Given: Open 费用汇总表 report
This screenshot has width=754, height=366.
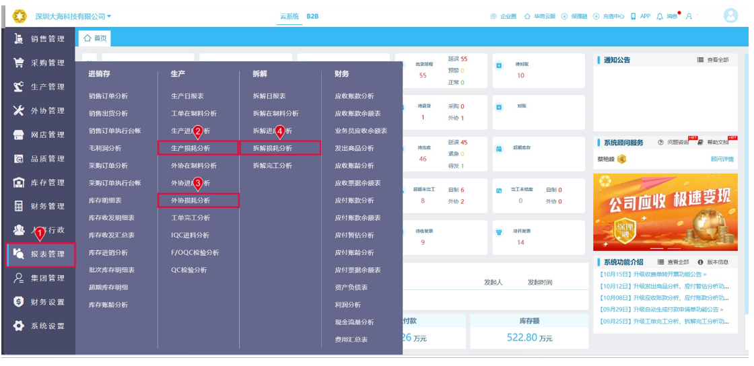Looking at the screenshot, I should pos(351,339).
